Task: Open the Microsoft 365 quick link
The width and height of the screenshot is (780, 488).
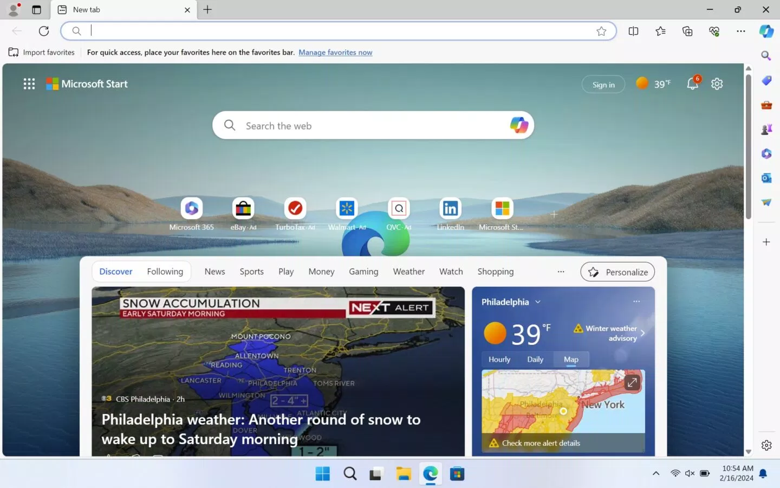Action: click(x=192, y=215)
